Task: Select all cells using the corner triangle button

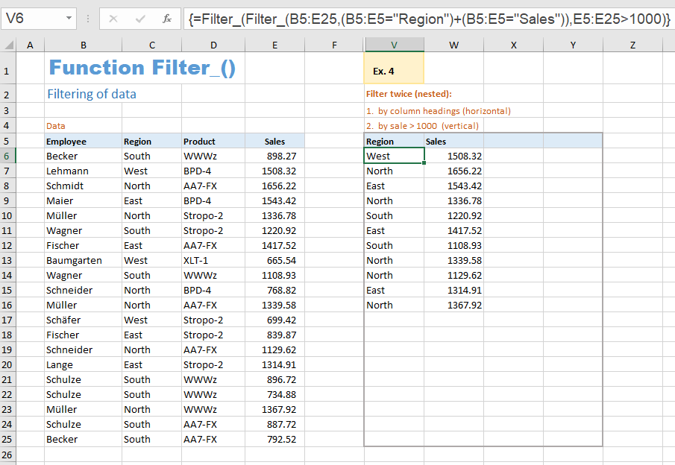Action: [8, 44]
